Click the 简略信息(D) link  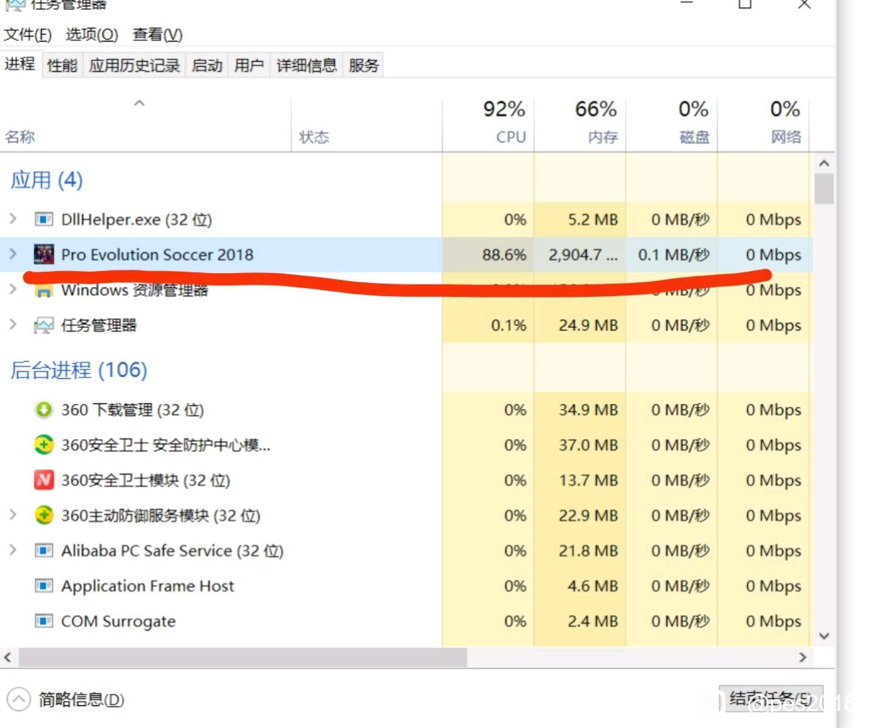tap(81, 699)
